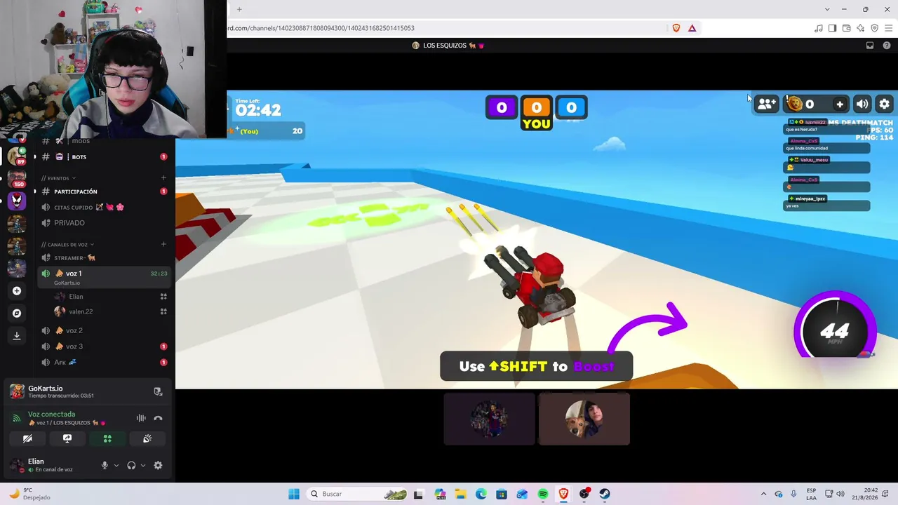This screenshot has width=898, height=505.
Task: Open the game's invite friends icon
Action: [x=766, y=104]
